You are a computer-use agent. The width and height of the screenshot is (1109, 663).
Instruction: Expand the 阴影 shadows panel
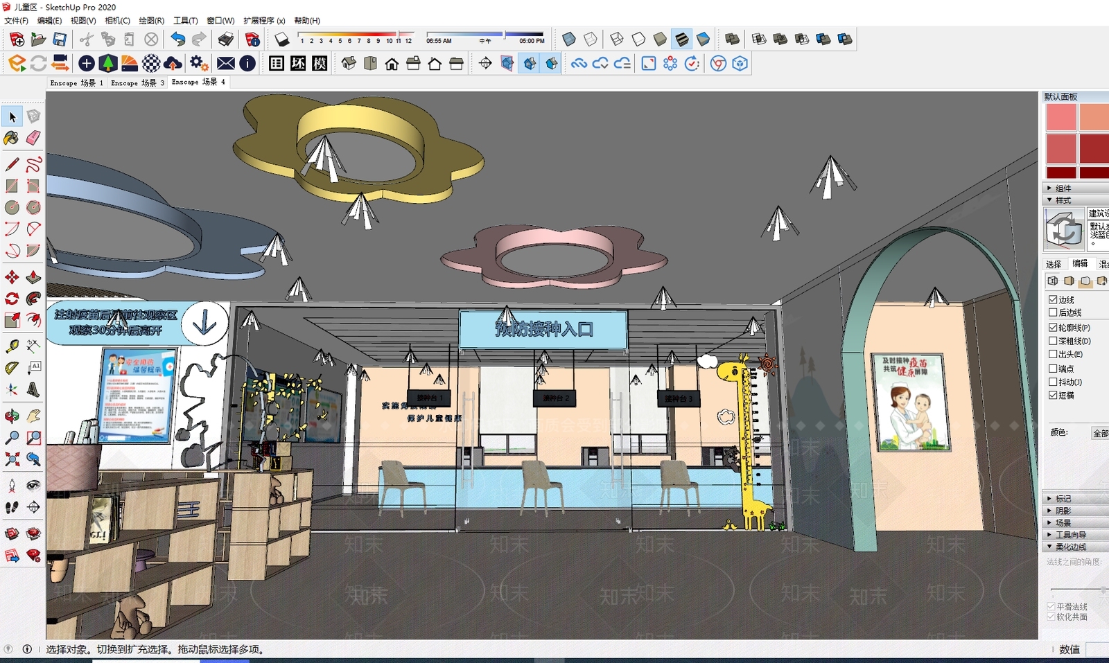(1076, 511)
